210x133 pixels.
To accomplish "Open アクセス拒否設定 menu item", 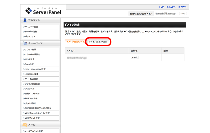I will [x=40, y=84].
